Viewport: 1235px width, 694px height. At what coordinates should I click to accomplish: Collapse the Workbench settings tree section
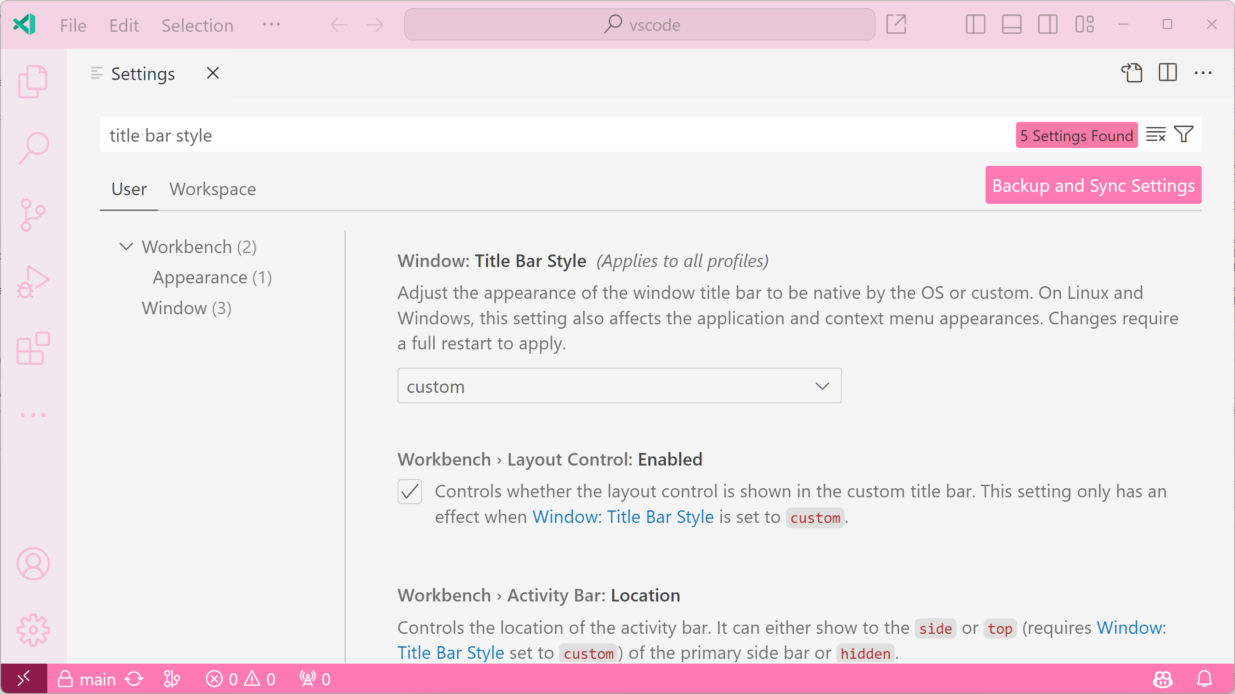click(x=126, y=246)
